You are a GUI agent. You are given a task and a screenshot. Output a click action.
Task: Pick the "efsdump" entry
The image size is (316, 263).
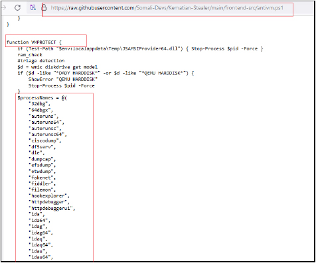42,165
